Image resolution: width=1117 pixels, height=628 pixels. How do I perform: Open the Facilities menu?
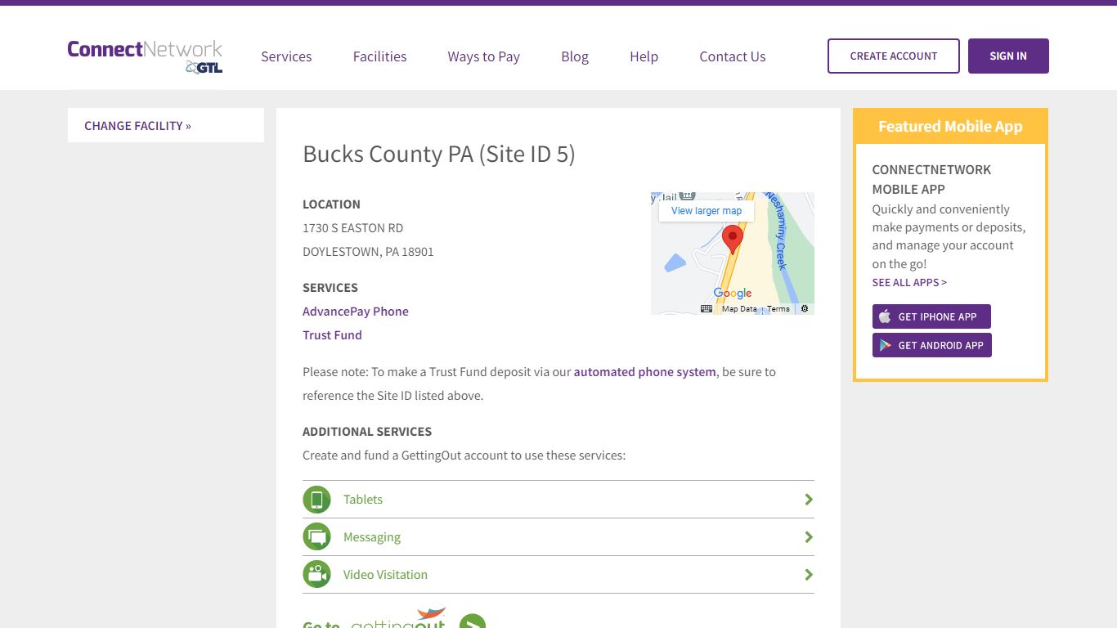[x=379, y=56]
